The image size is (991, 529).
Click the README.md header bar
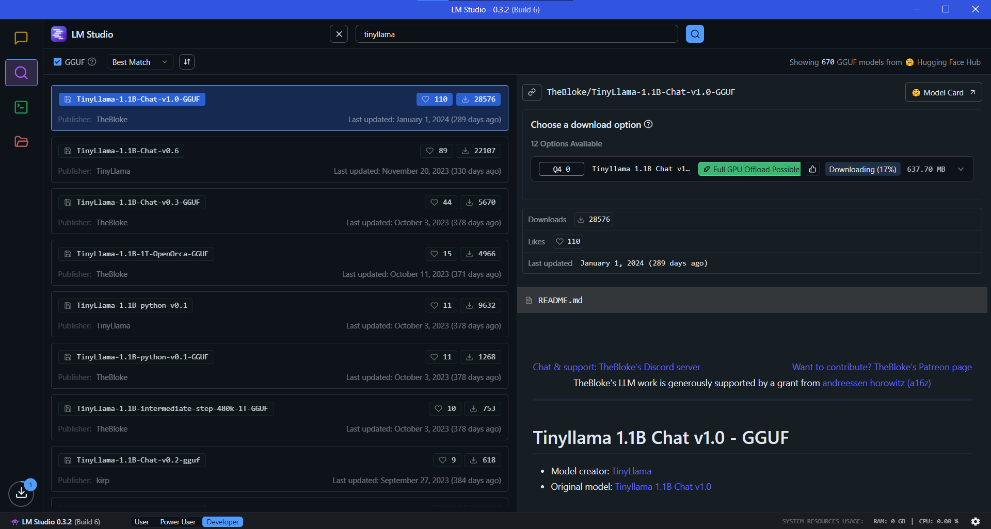752,300
